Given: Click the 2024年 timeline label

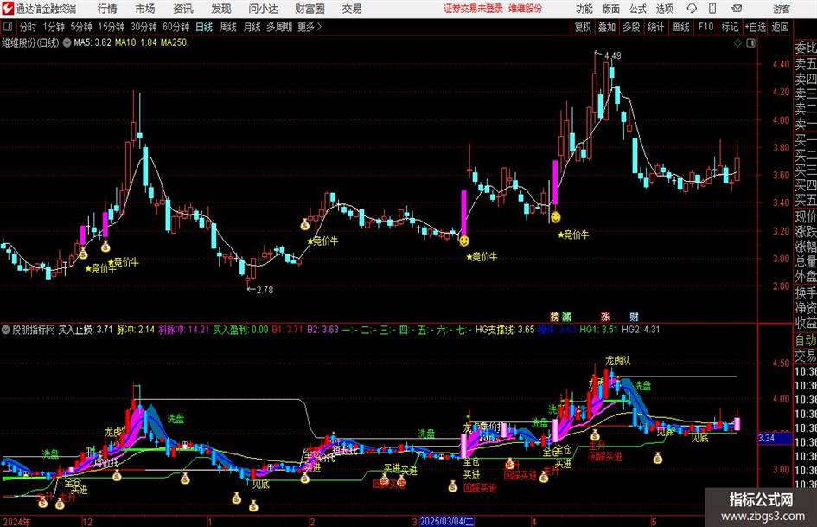Looking at the screenshot, I should 16,521.
